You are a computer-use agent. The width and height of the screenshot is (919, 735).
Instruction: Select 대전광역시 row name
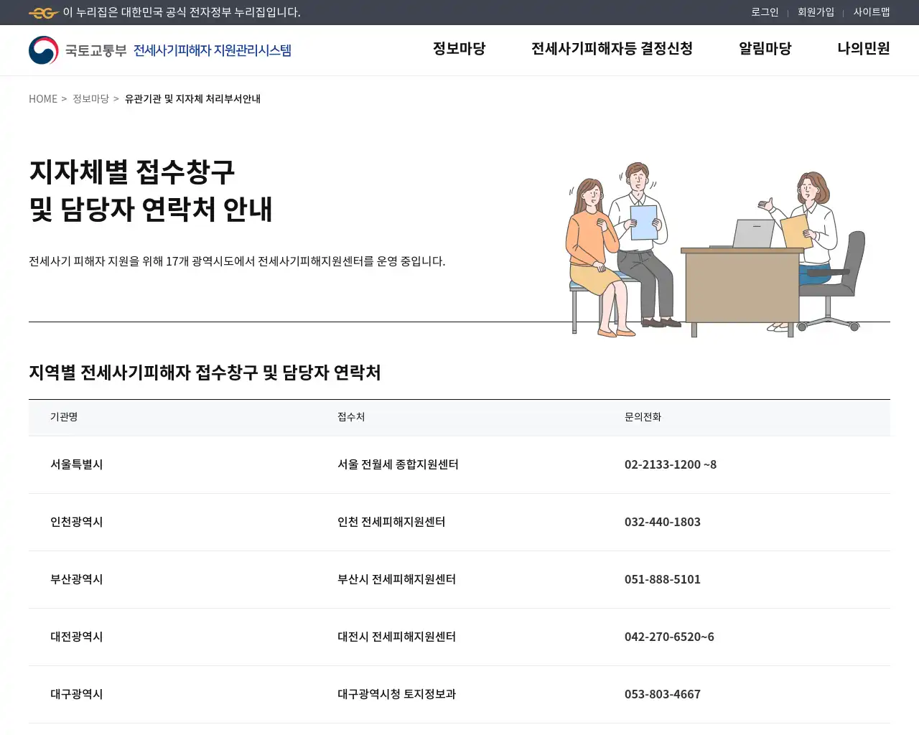(x=77, y=637)
